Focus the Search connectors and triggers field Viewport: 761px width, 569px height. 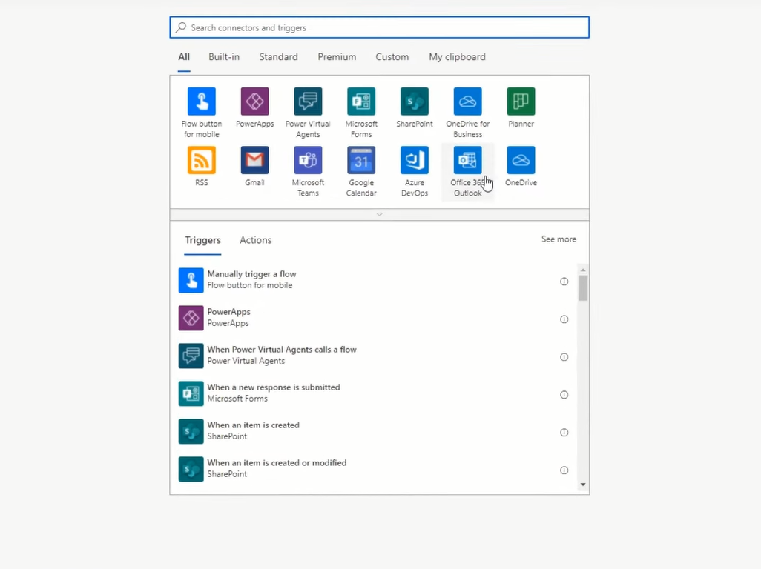pyautogui.click(x=380, y=27)
